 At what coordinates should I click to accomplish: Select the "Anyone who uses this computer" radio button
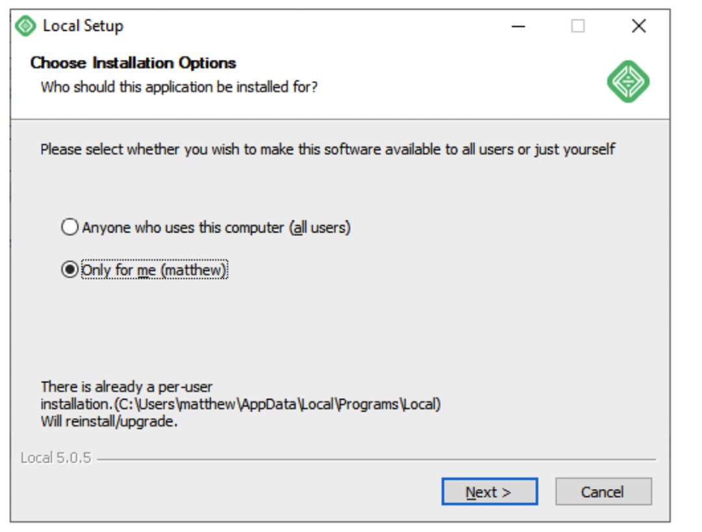[70, 228]
